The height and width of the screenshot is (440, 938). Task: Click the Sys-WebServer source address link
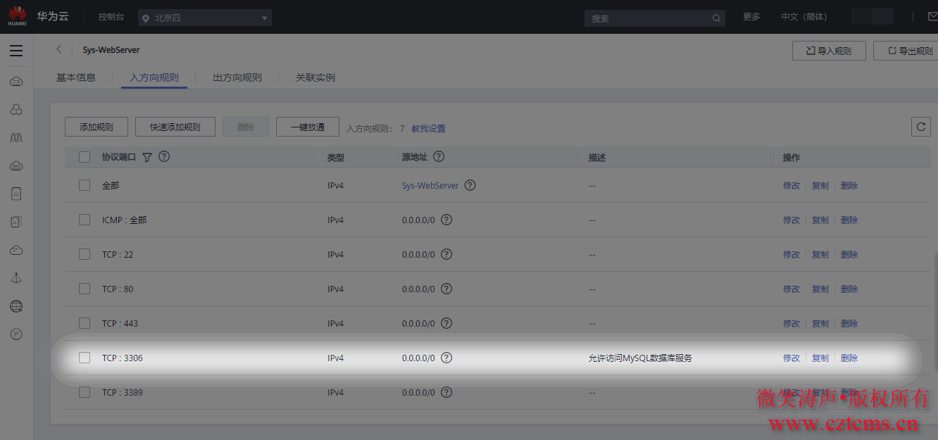coord(430,185)
